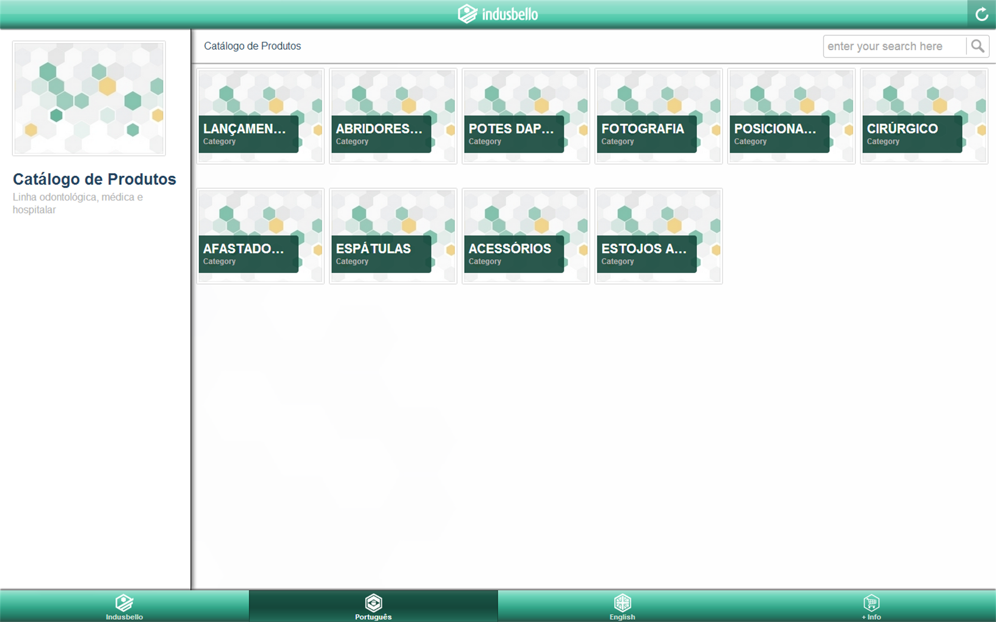Open the ESPÁTULAS category tile
This screenshot has width=996, height=622.
click(x=393, y=236)
